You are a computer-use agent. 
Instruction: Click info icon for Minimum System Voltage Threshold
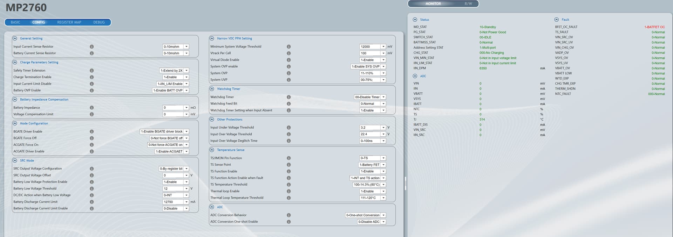click(x=288, y=46)
